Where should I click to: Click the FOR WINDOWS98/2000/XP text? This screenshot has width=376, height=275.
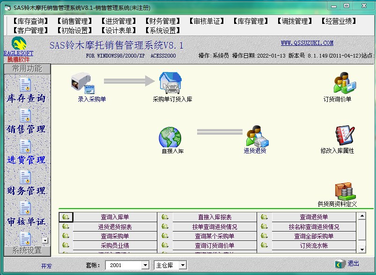point(115,56)
